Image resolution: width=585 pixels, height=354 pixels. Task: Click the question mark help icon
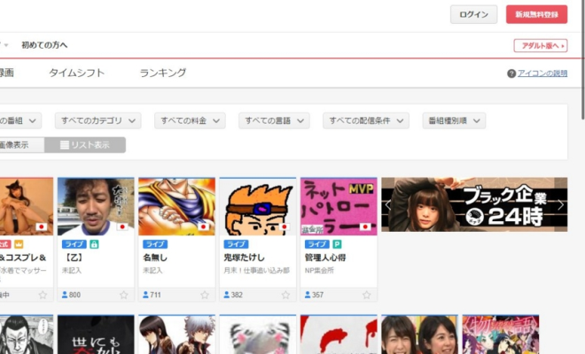[511, 73]
